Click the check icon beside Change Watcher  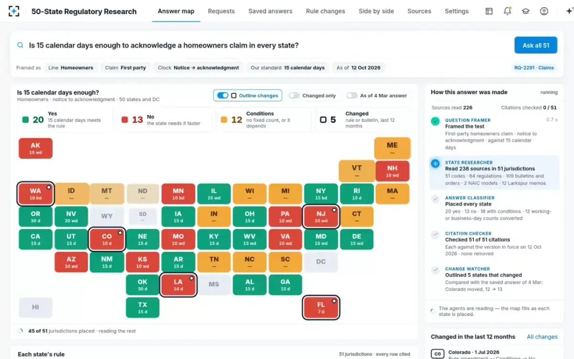point(435,270)
